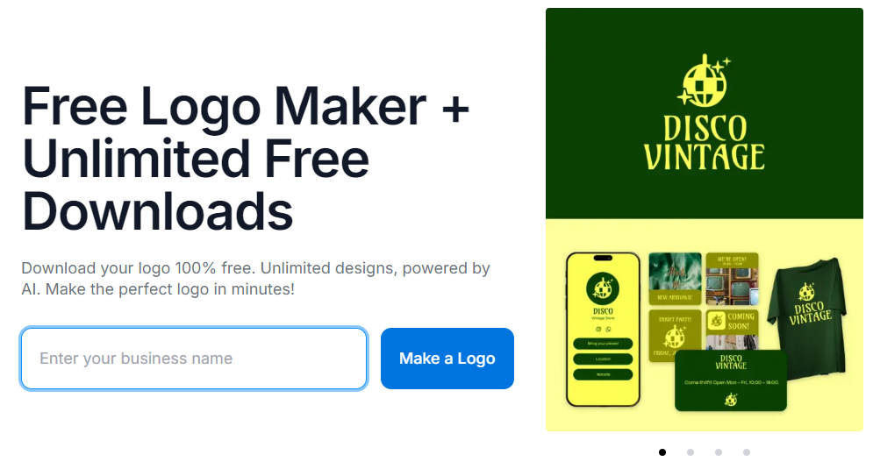The width and height of the screenshot is (873, 476).
Task: Jump to the fourth carousel slide dot
Action: coord(747,452)
